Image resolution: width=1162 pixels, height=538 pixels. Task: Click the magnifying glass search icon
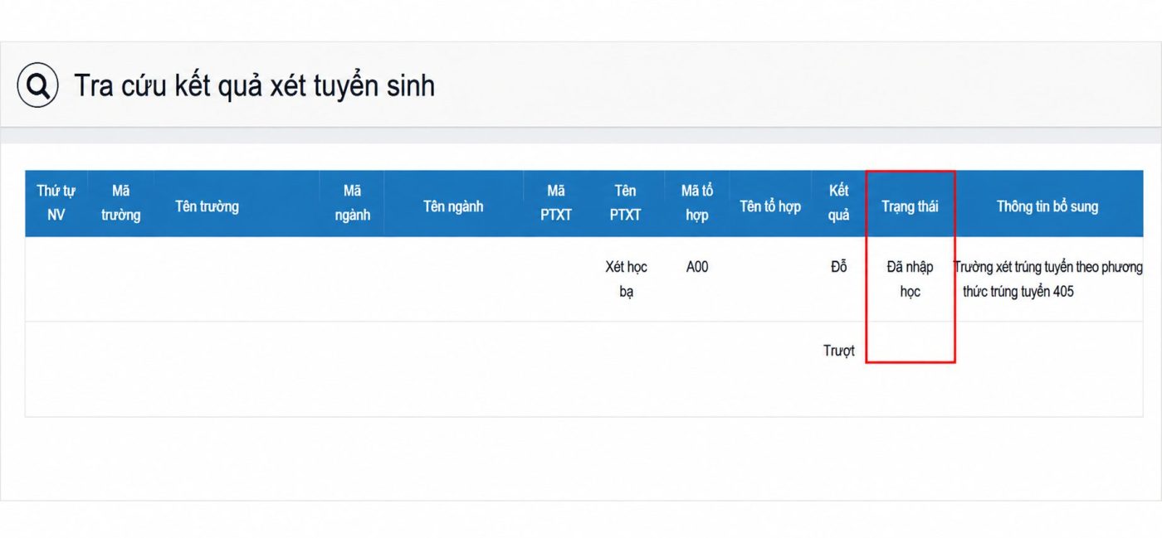click(38, 85)
